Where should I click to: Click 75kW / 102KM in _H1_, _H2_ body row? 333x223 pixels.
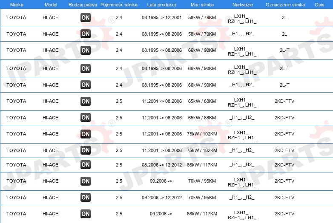coord(202,150)
